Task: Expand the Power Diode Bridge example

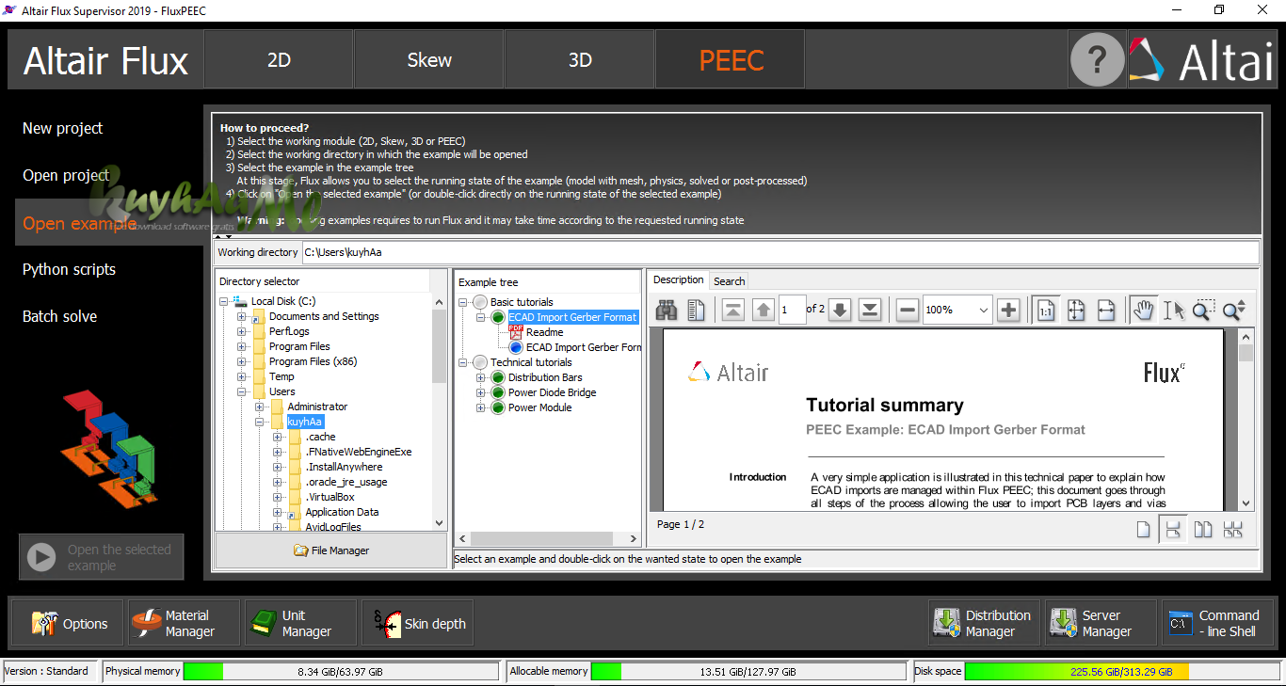Action: pyautogui.click(x=481, y=392)
